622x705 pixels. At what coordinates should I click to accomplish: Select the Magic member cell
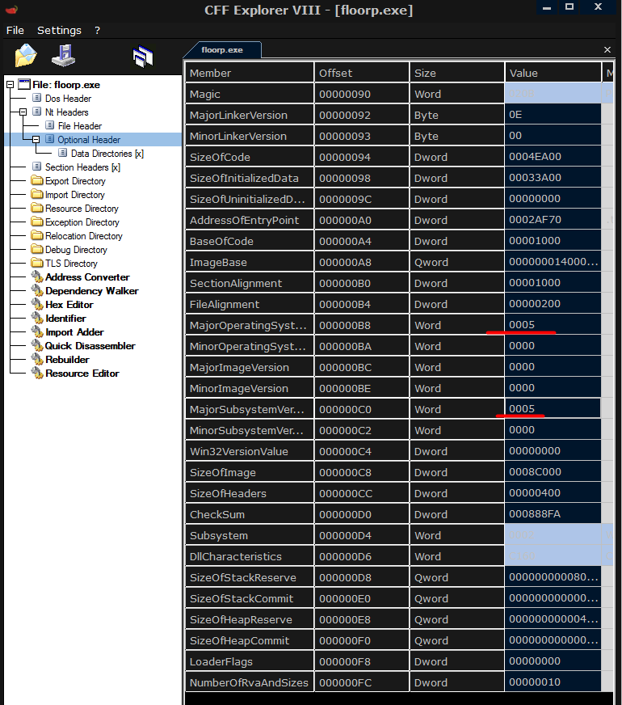click(x=250, y=94)
